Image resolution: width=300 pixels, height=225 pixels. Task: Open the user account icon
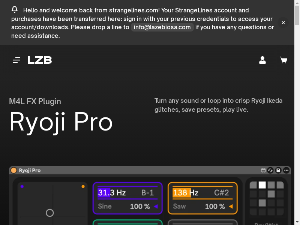click(x=262, y=60)
